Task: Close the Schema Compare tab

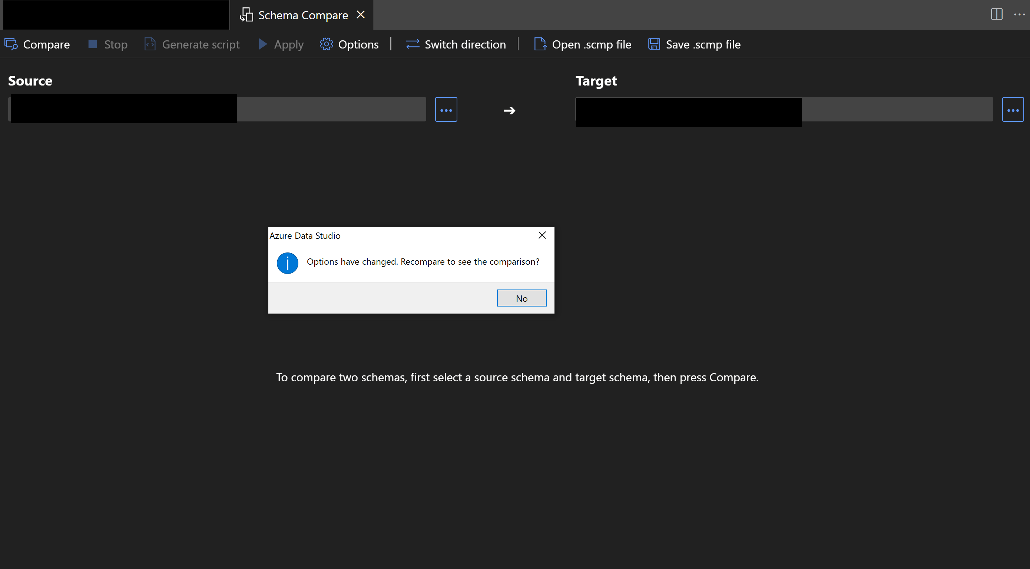Action: [361, 14]
